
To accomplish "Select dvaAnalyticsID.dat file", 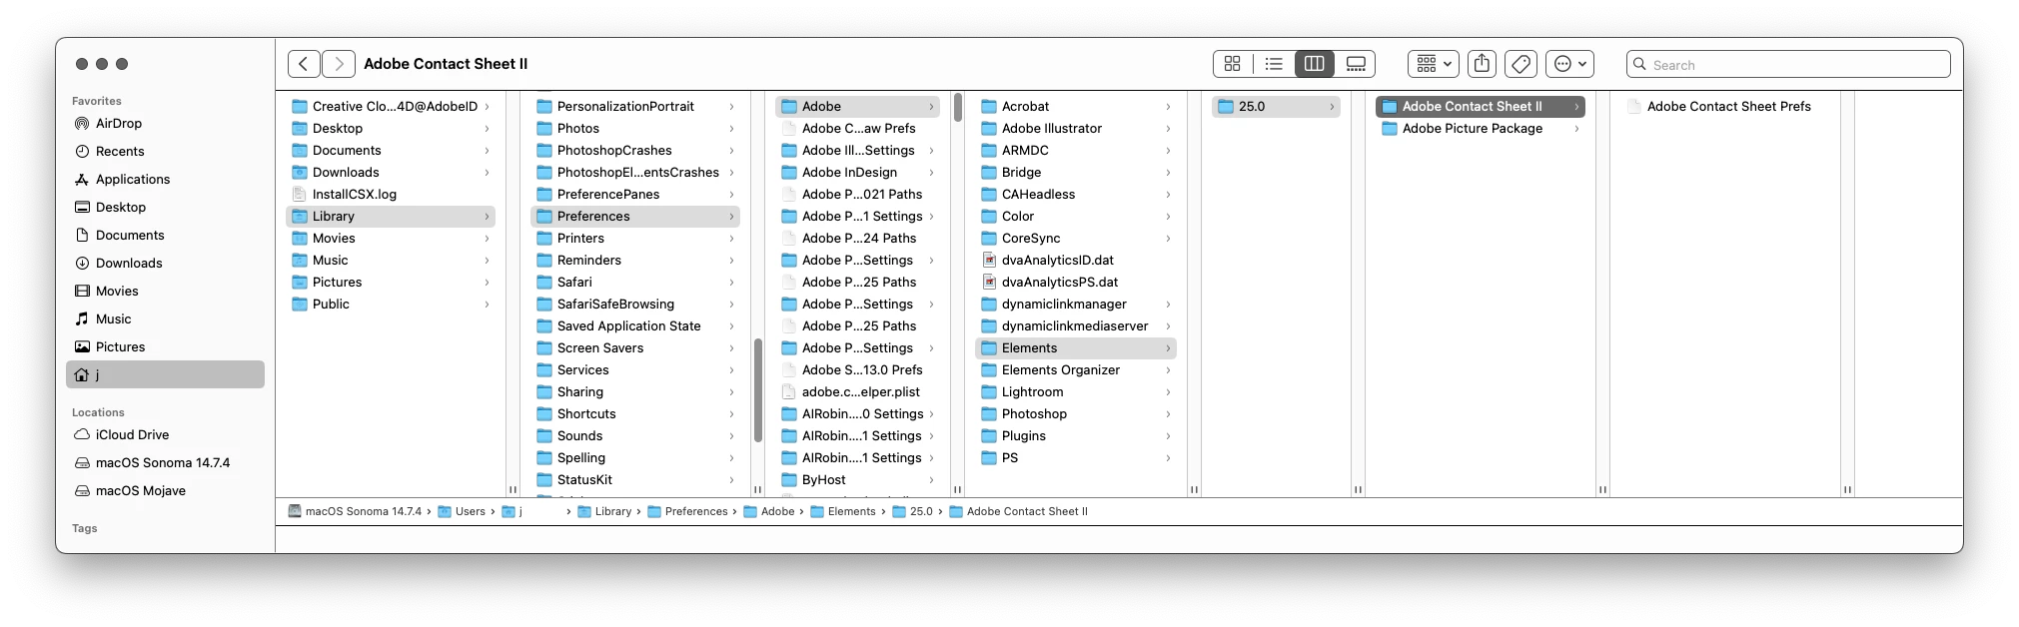I will tap(1076, 261).
